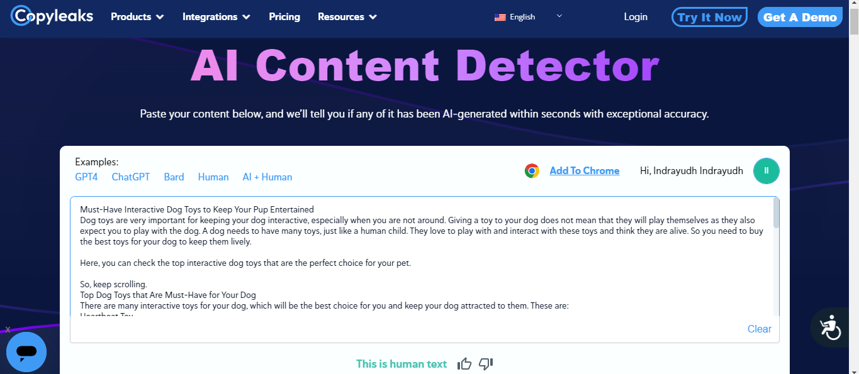Click the 'Top Dog Toys that Are Must-Have' line

pos(168,295)
